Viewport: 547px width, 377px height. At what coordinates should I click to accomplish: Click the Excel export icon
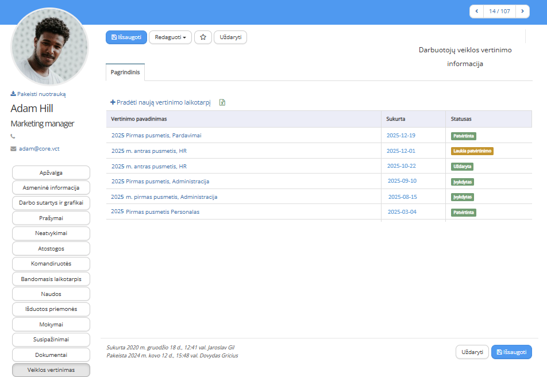pos(222,102)
